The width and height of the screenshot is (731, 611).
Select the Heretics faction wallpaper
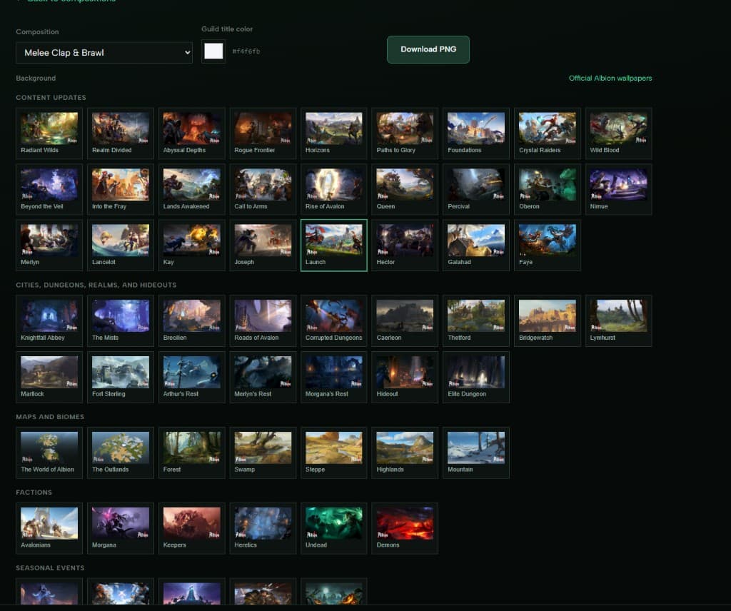[263, 528]
